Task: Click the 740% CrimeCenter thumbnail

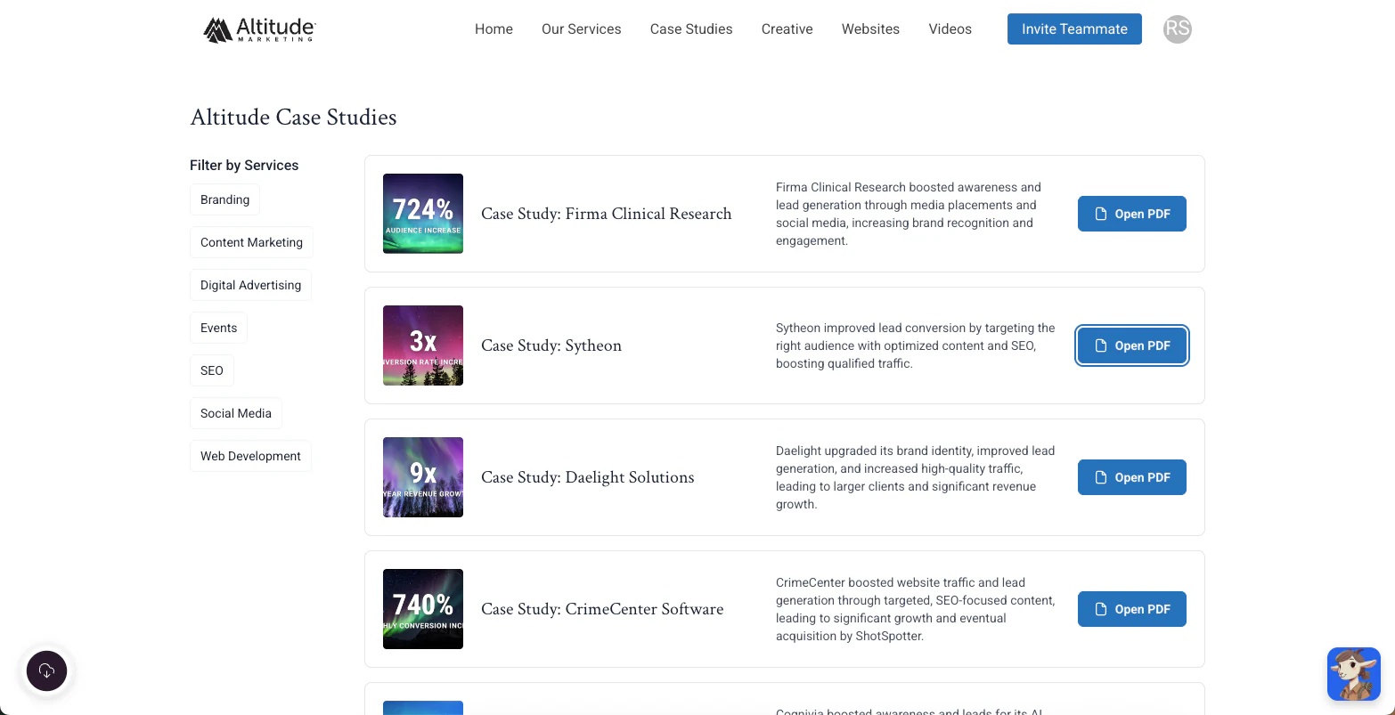Action: (x=423, y=609)
